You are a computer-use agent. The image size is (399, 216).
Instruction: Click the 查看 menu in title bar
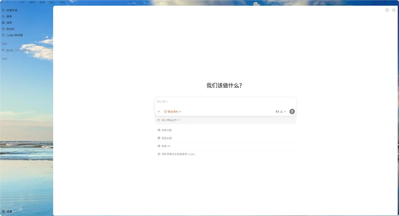coord(42,2)
